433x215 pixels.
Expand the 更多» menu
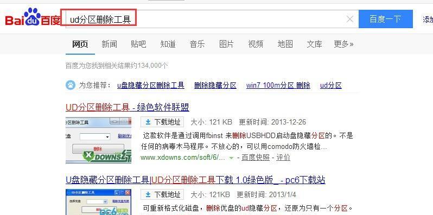(343, 44)
